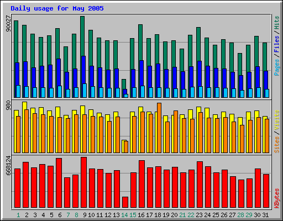Click the day 23 label on x-axis
Image resolution: width=283 pixels, height=221 pixels.
point(199,215)
